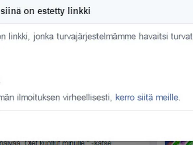Click the colorful thumbnail behind the dialog
Viewport: 193px width, 145px height.
point(179,143)
